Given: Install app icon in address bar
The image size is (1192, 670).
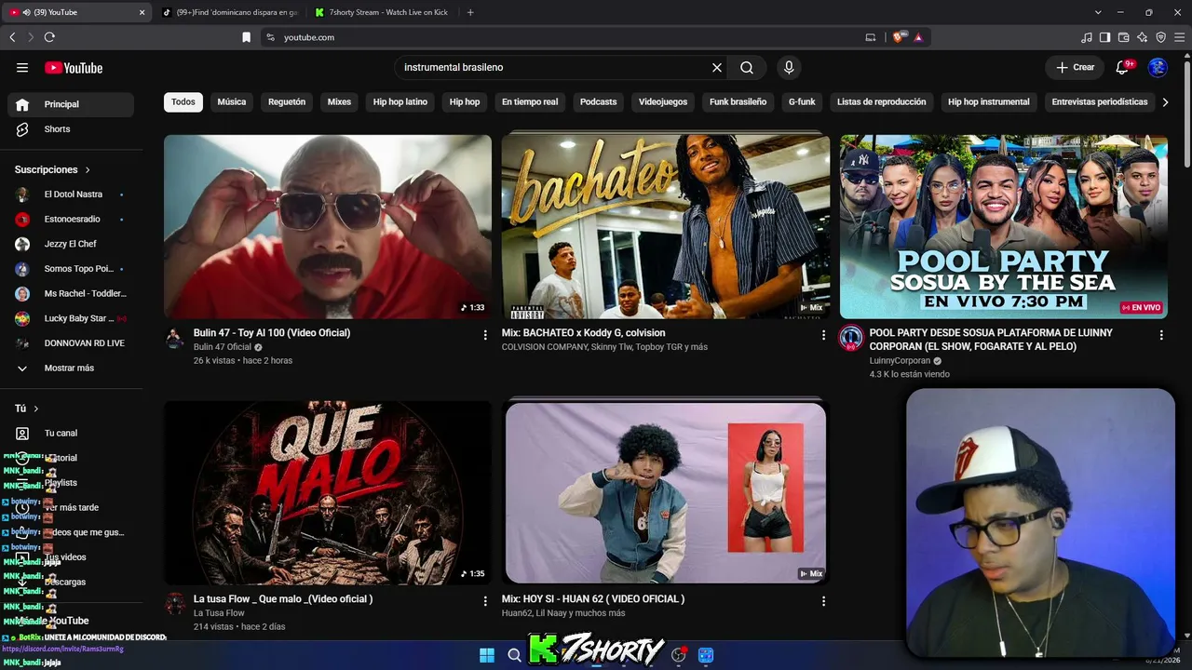Looking at the screenshot, I should tap(871, 37).
